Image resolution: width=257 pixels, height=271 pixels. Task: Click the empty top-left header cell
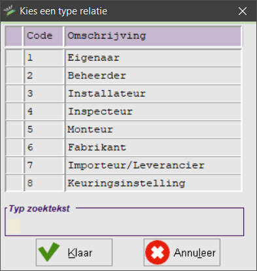[x=14, y=36]
